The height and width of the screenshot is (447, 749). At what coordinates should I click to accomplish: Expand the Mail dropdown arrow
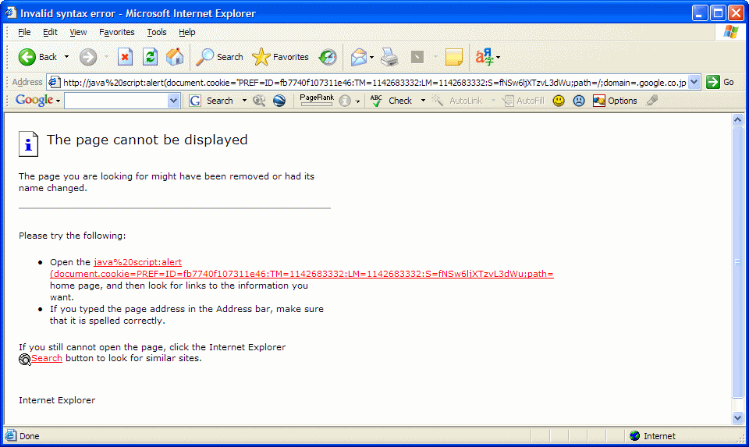point(371,57)
